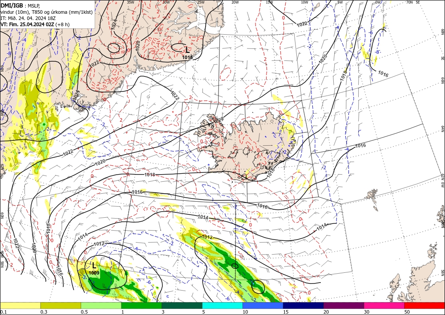Viewport: 445px width, 315px height.
Task: Click the light green 0.5–1 legend swatch
Action: pyautogui.click(x=101, y=305)
